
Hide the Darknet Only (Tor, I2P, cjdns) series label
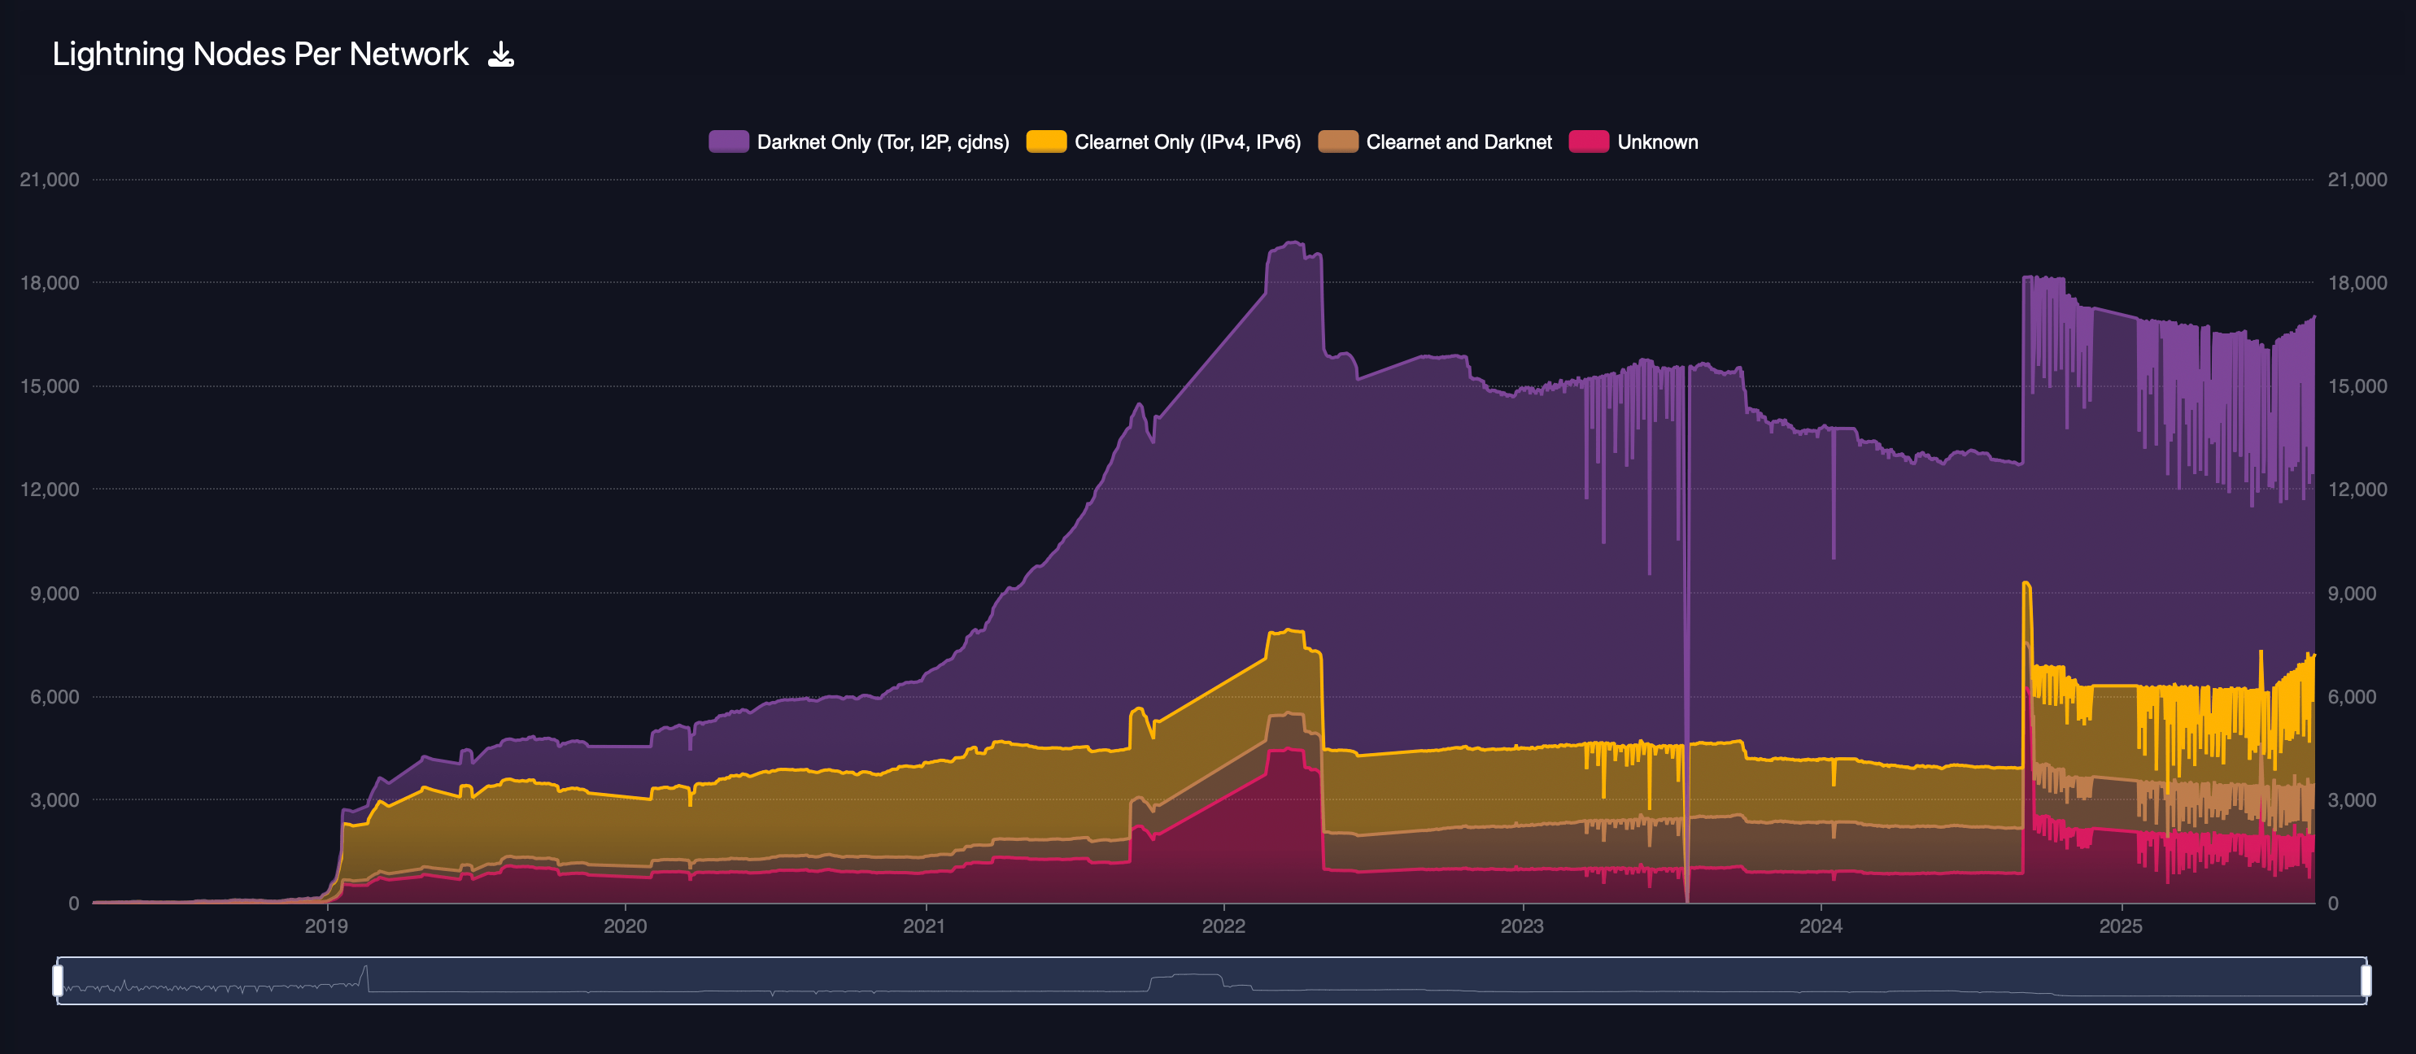(x=883, y=142)
